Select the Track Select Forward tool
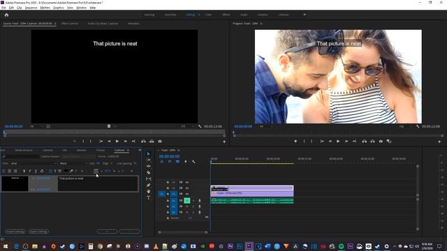The width and height of the screenshot is (447, 251). pos(149,160)
